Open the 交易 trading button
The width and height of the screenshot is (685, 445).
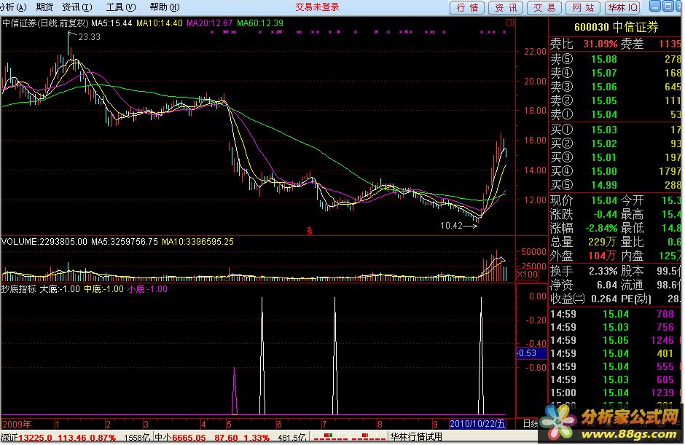tap(544, 7)
